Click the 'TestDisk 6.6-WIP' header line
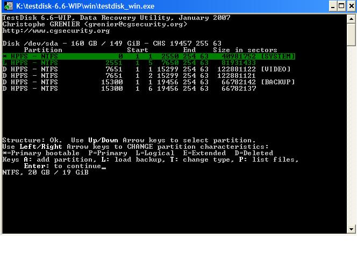 point(116,18)
